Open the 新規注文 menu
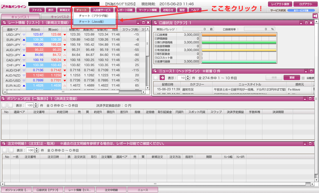Viewport: 319px width, 193px height. (65, 10)
